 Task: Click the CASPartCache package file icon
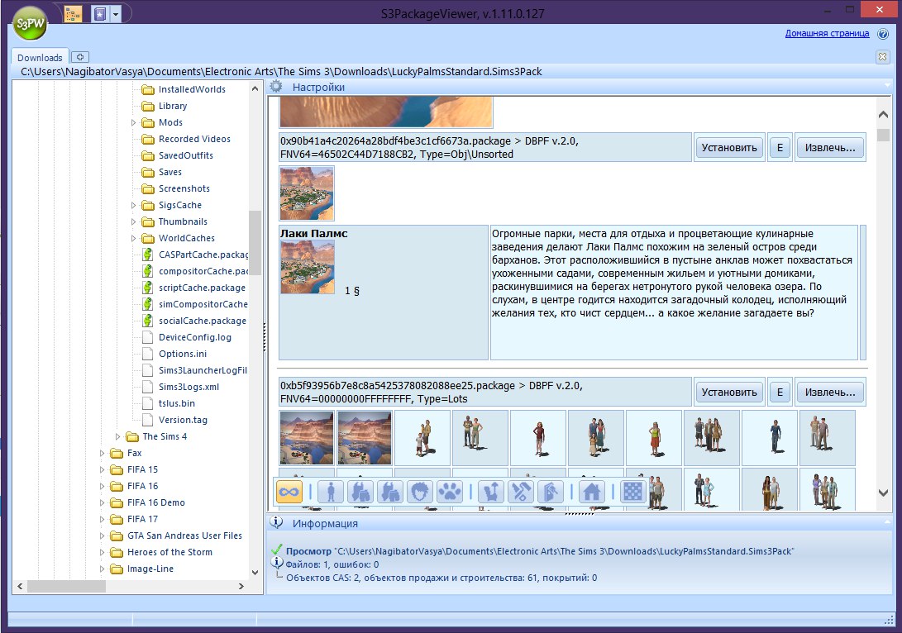tap(148, 255)
